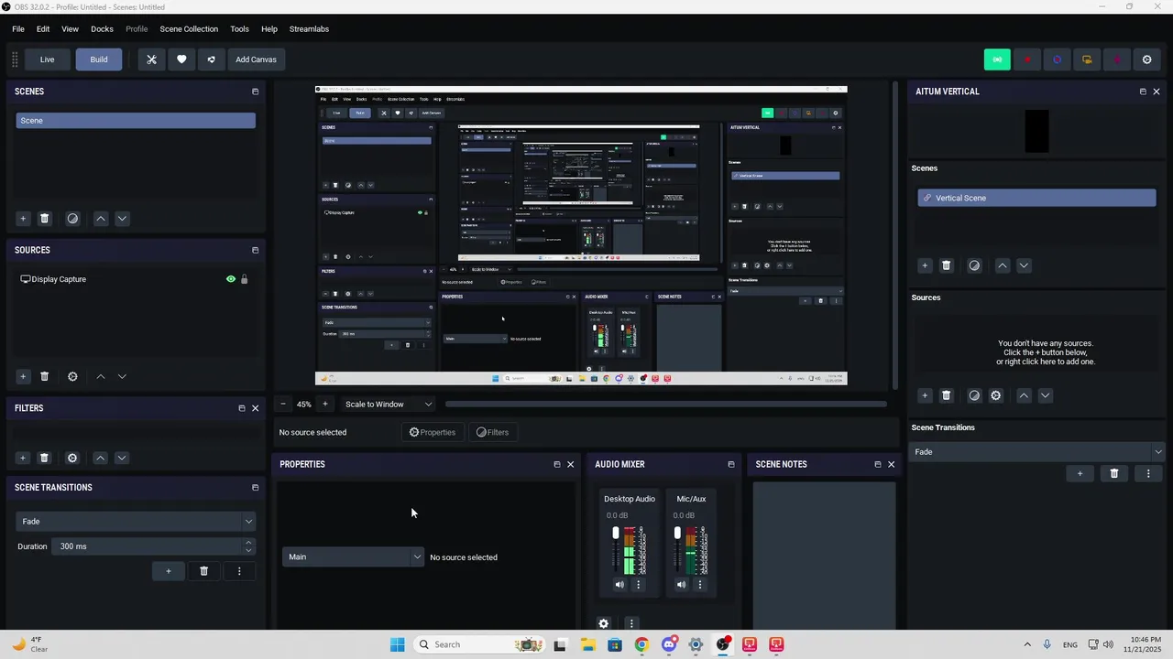The width and height of the screenshot is (1173, 659).
Task: Open scene filters icon in Scenes dock
Action: pos(72,219)
